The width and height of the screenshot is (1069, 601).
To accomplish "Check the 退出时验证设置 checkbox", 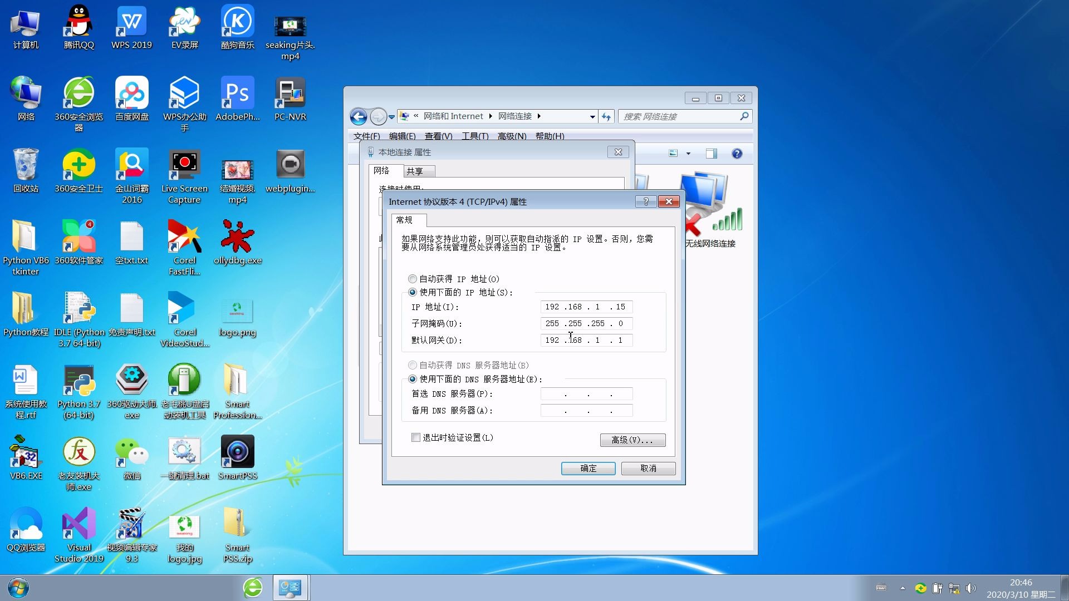I will [416, 437].
